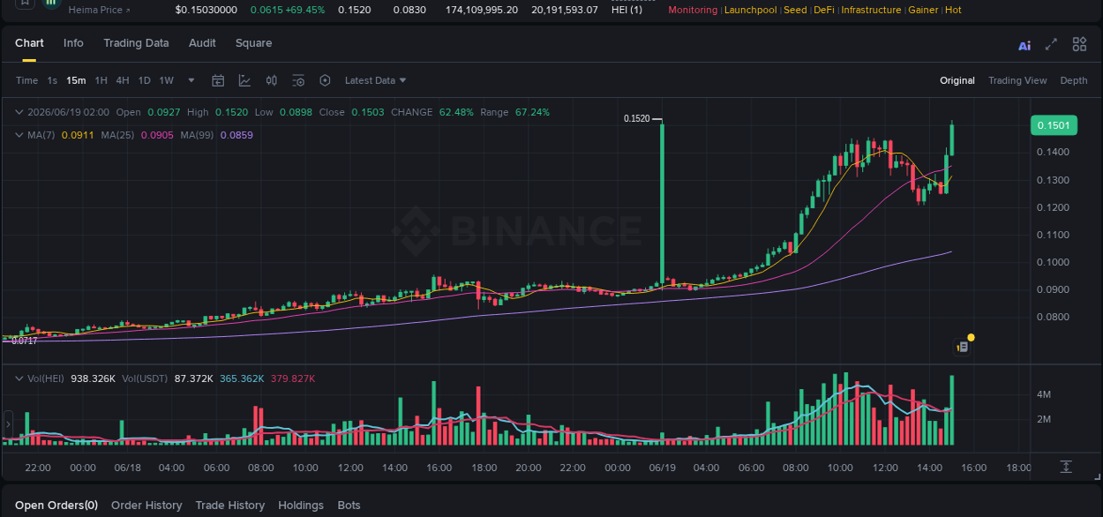Collapse the OHLC info row chevron
This screenshot has height=517, width=1103.
pyautogui.click(x=19, y=112)
